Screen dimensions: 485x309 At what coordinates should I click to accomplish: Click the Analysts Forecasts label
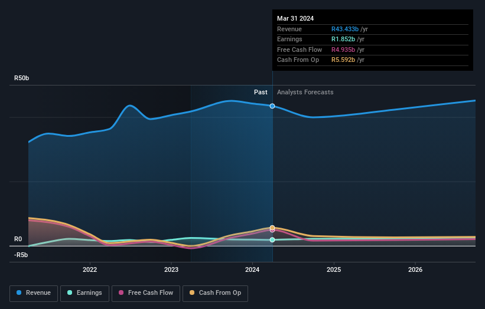(305, 93)
